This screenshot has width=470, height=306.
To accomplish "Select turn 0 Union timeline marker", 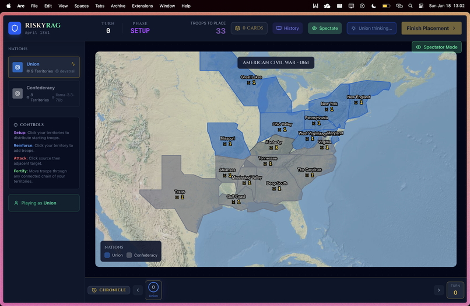I will click(x=153, y=290).
